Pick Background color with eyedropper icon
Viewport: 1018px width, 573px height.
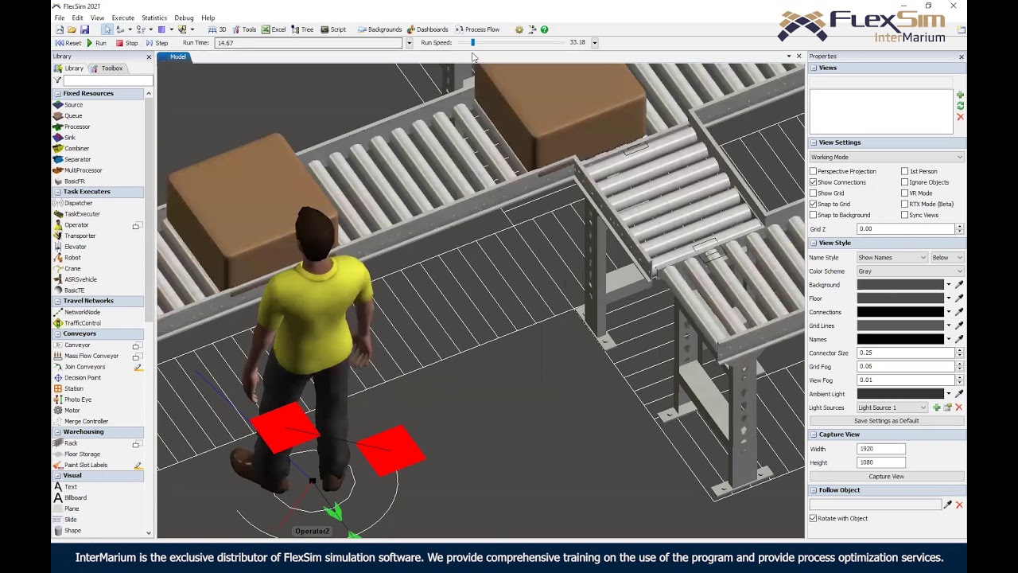click(x=959, y=285)
